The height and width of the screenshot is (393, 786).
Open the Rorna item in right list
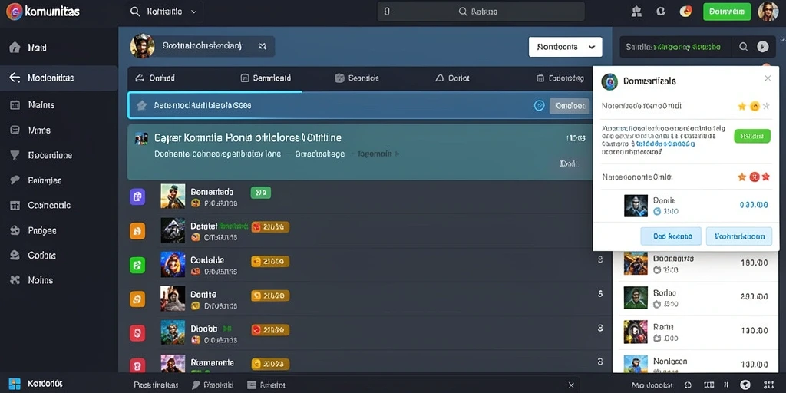(x=697, y=332)
